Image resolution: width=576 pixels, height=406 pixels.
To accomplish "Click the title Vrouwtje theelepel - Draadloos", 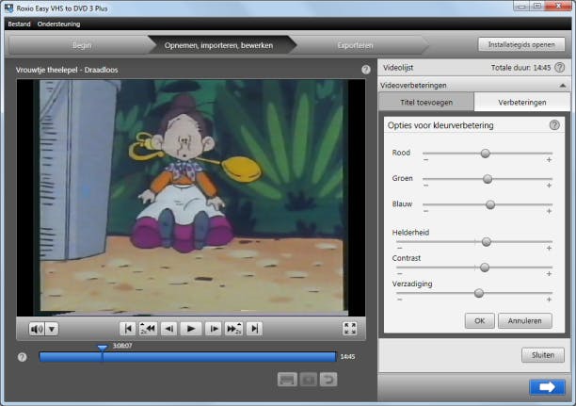I will click(x=67, y=70).
